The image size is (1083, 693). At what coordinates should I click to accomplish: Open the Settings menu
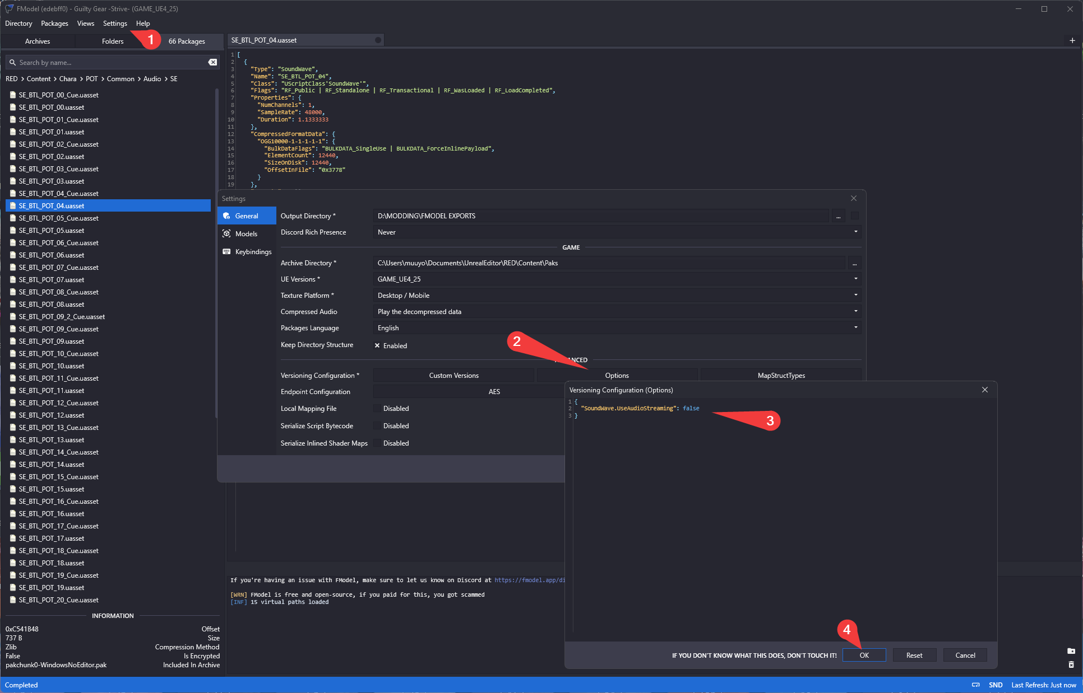coord(115,24)
